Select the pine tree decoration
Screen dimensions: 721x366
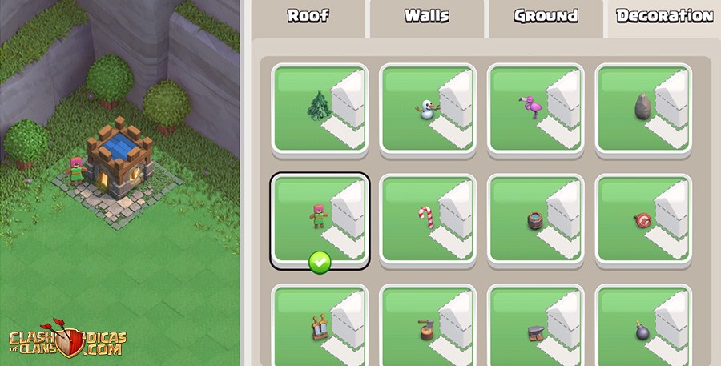pyautogui.click(x=320, y=110)
